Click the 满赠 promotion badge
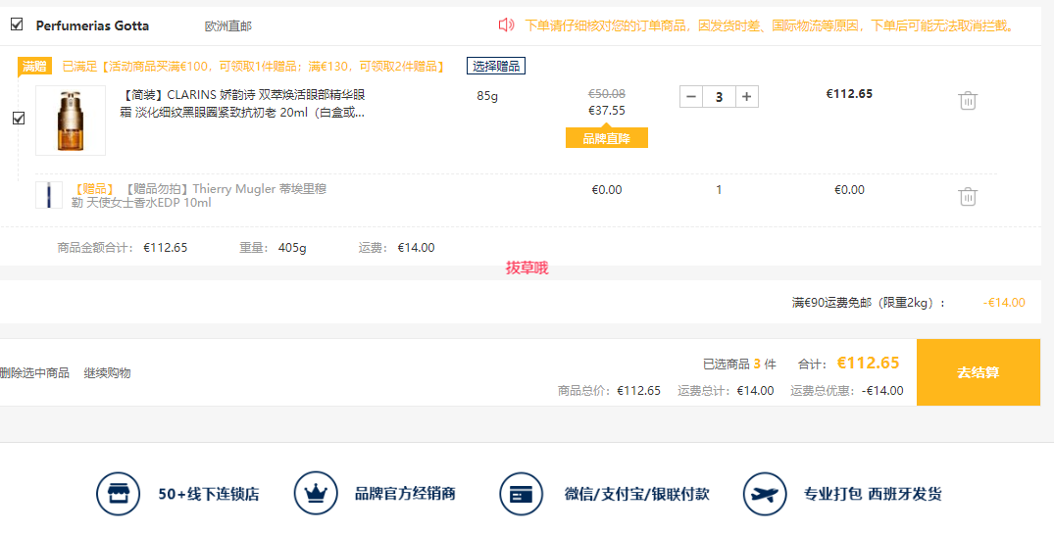Viewport: 1054px width, 535px height. pyautogui.click(x=34, y=66)
